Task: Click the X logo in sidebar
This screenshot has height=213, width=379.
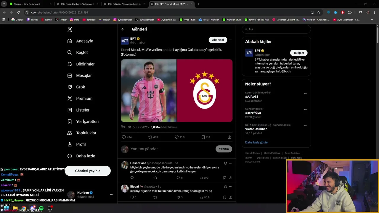Action: 70,29
